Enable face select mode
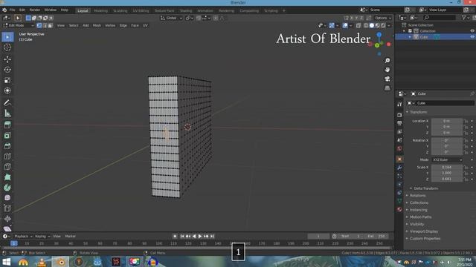The height and width of the screenshot is (267, 476). (x=51, y=25)
